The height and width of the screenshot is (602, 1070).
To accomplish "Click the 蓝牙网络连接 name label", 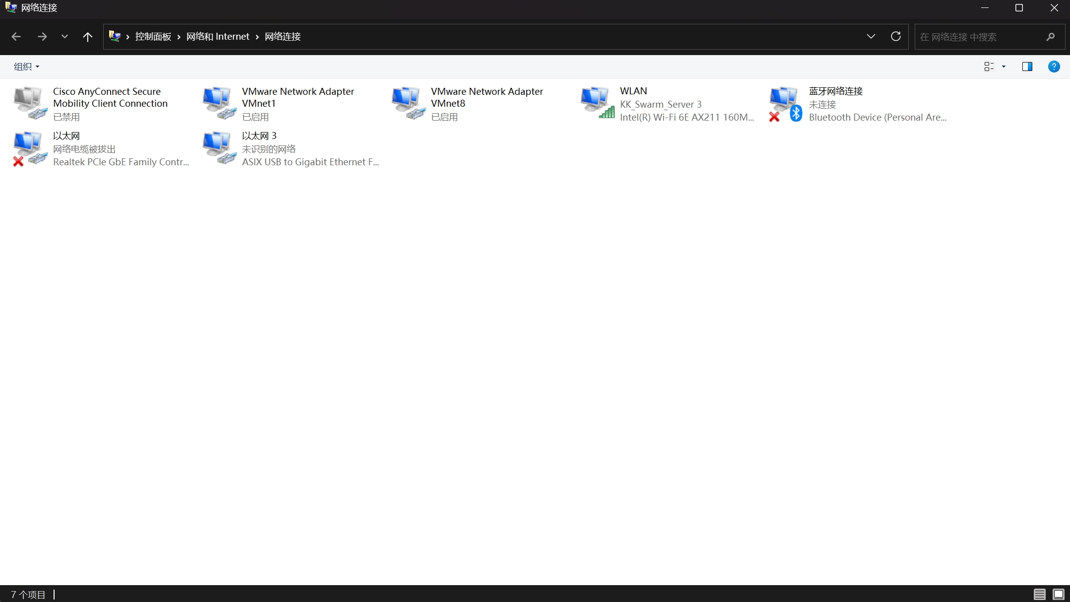I will tap(836, 91).
